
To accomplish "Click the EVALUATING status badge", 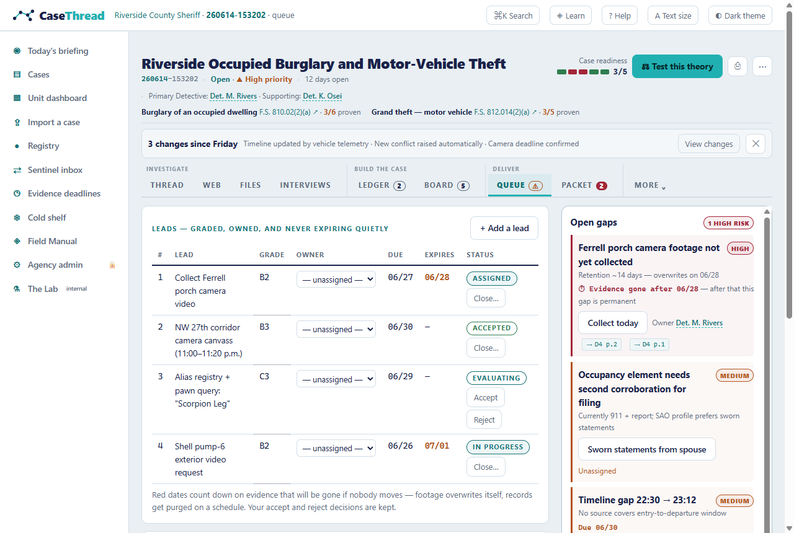I will (x=496, y=377).
